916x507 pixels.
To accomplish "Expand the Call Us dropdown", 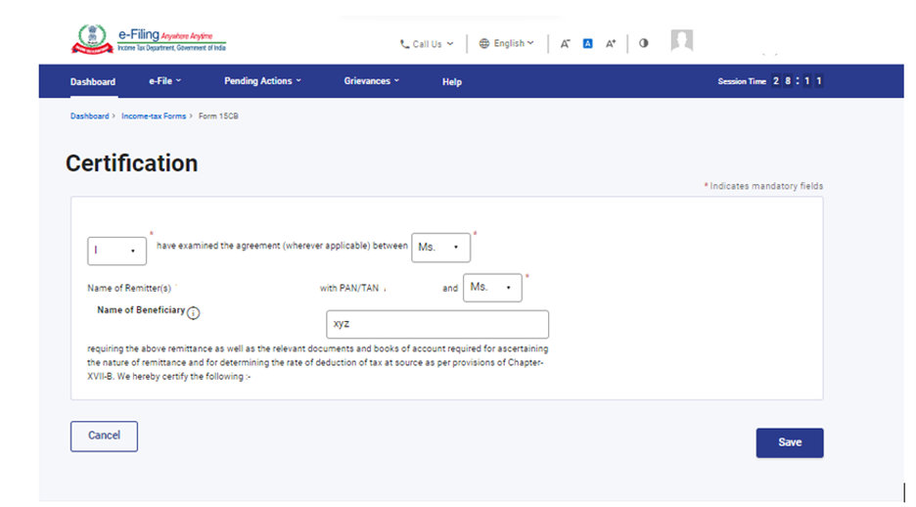I will tap(428, 44).
